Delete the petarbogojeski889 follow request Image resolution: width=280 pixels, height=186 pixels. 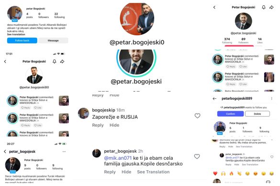258,114
